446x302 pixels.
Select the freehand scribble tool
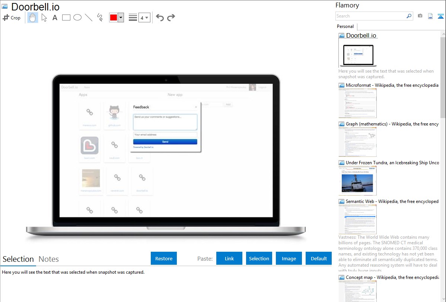click(x=100, y=18)
